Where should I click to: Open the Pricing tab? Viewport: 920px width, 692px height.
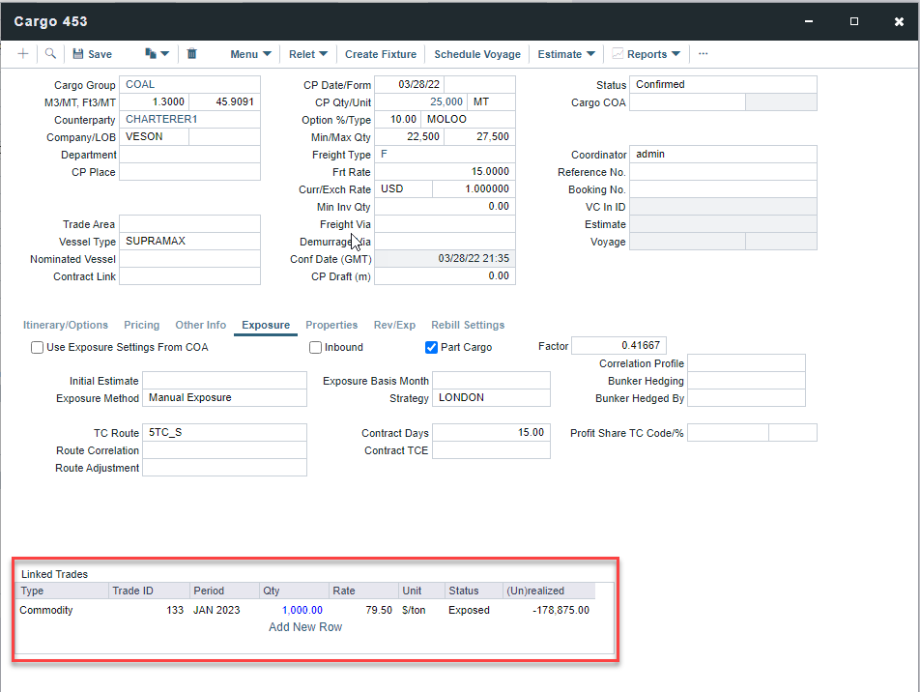tap(141, 325)
